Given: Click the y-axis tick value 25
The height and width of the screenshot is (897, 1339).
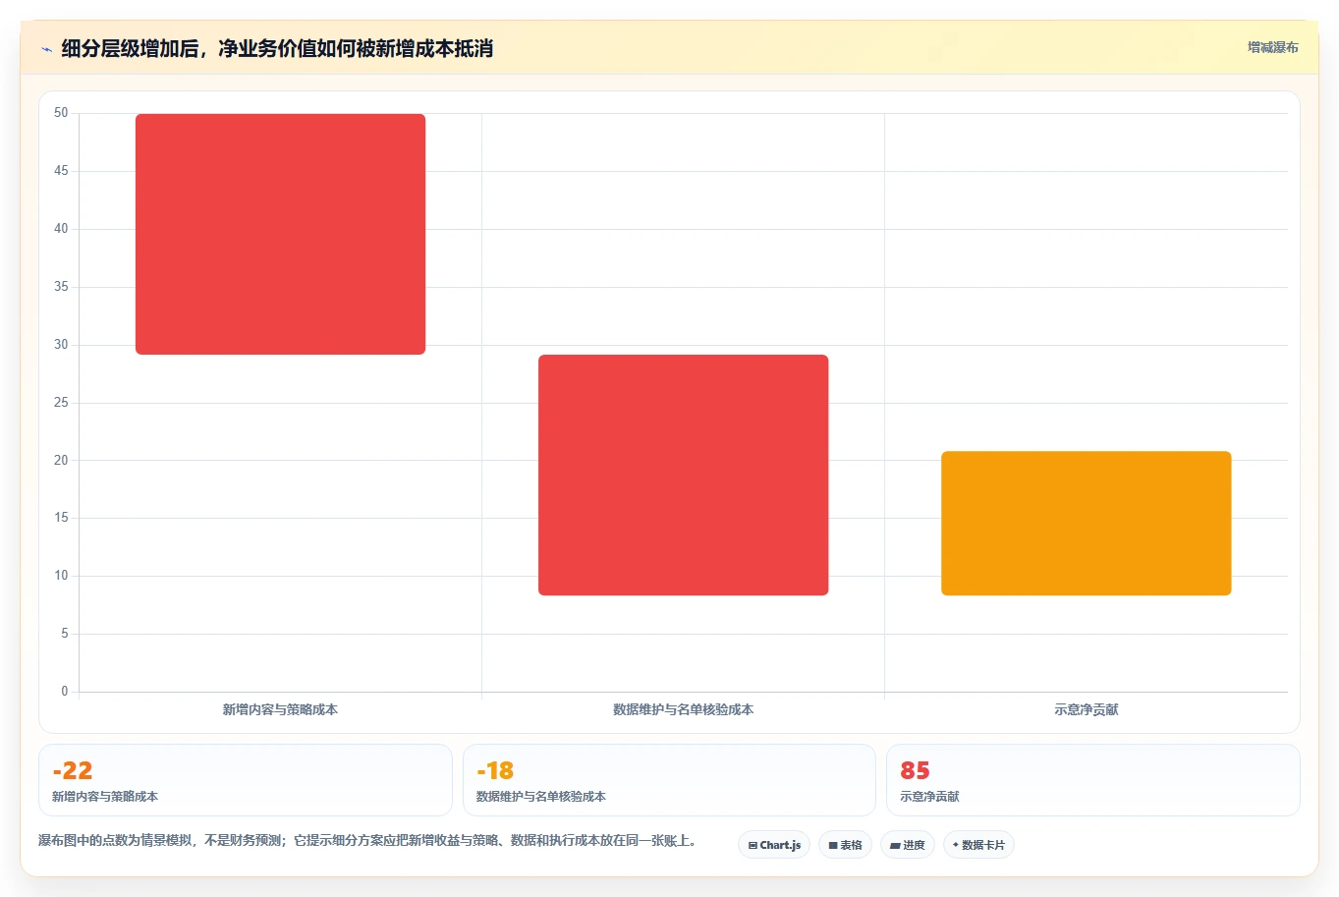Looking at the screenshot, I should pyautogui.click(x=61, y=403).
